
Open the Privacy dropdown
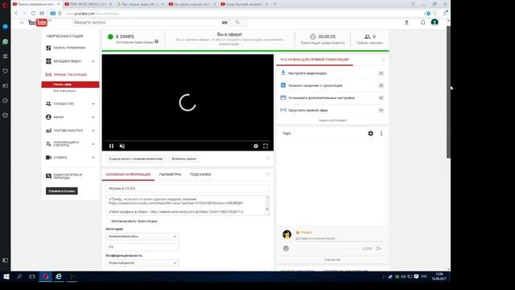coord(142,263)
